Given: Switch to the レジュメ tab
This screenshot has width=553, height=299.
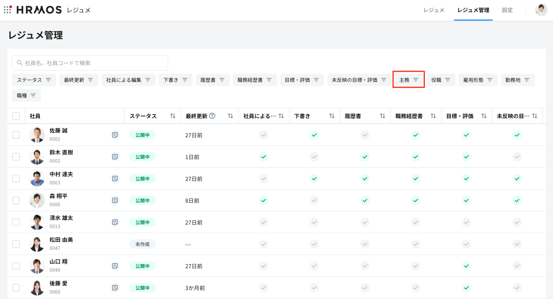Looking at the screenshot, I should coord(434,10).
